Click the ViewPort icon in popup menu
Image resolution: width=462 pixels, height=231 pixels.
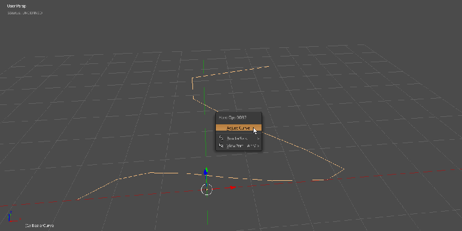[x=222, y=145]
